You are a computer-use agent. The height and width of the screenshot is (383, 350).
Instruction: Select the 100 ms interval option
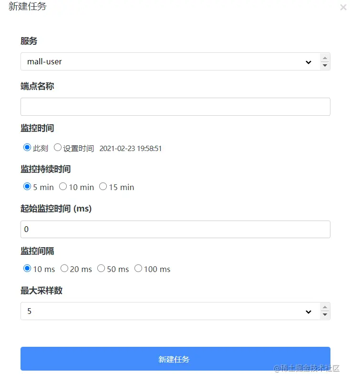[138, 268]
